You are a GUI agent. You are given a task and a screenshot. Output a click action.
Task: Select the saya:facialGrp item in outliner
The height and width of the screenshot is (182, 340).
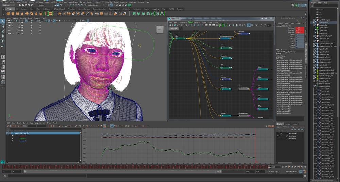(324, 22)
